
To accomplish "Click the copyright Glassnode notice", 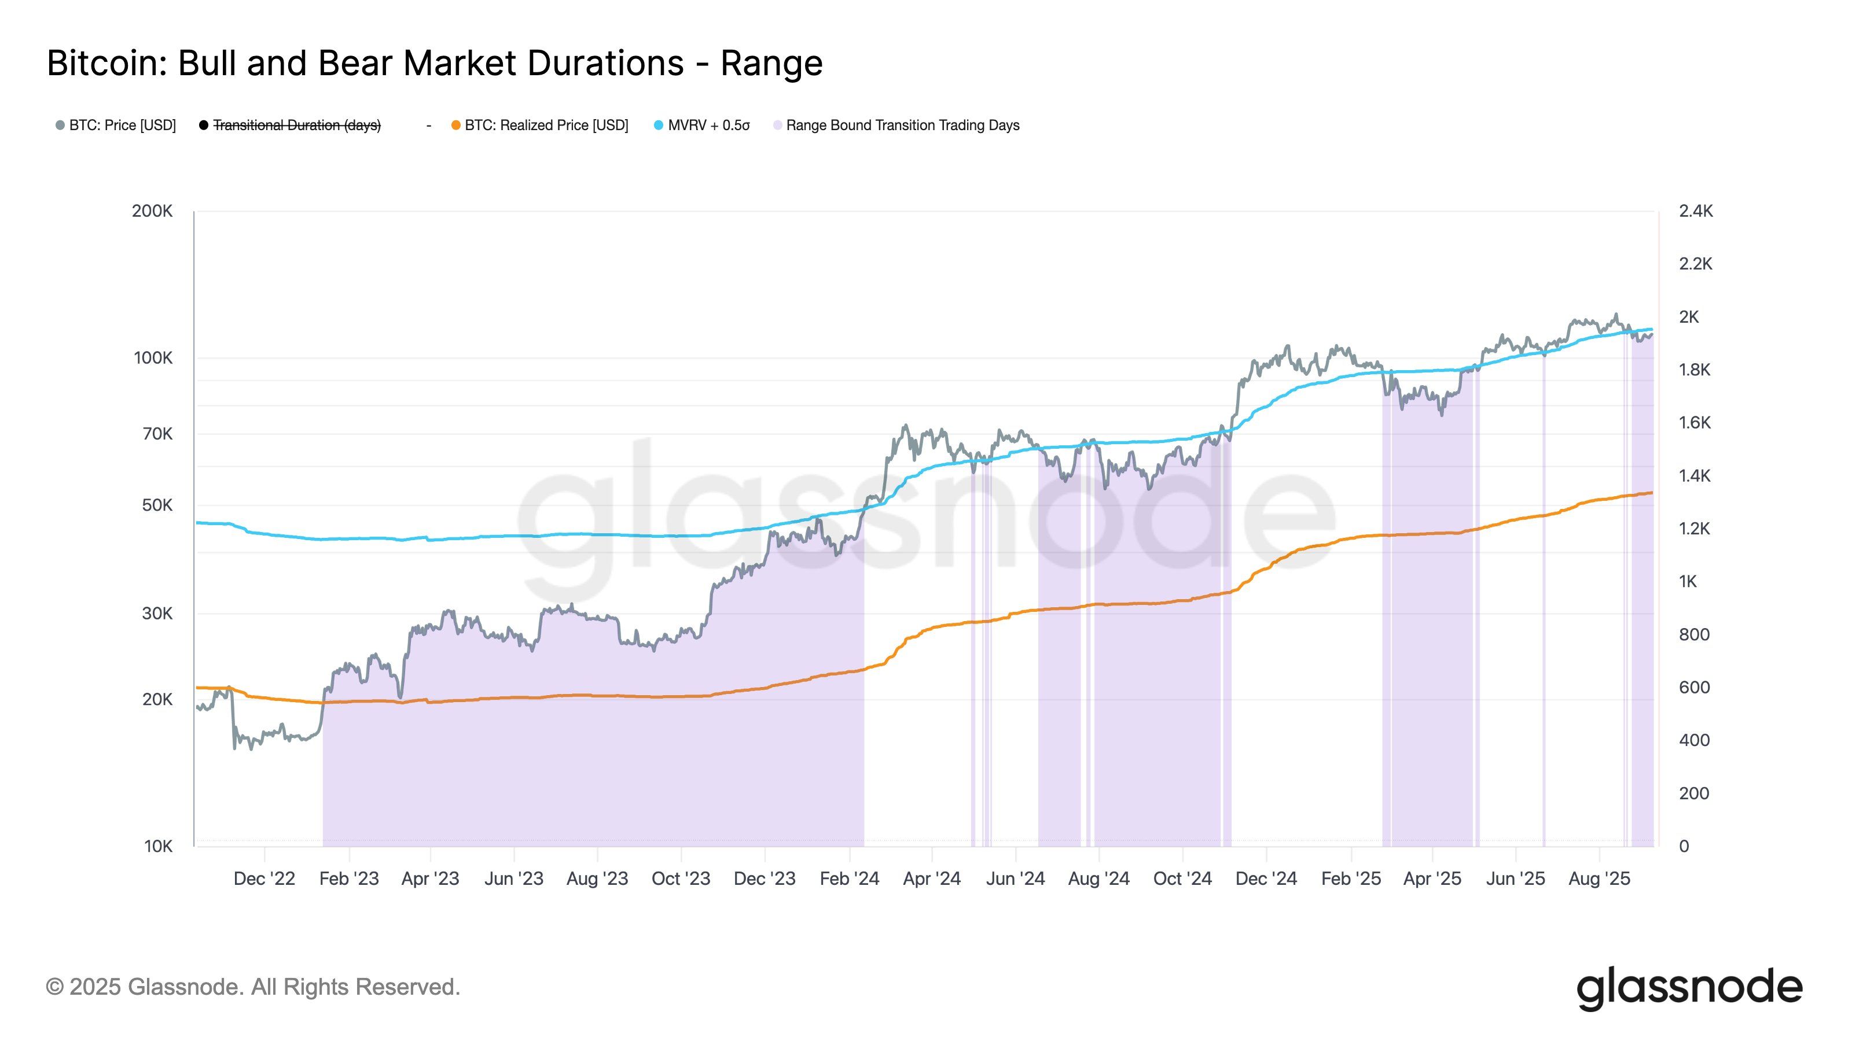I will point(253,987).
